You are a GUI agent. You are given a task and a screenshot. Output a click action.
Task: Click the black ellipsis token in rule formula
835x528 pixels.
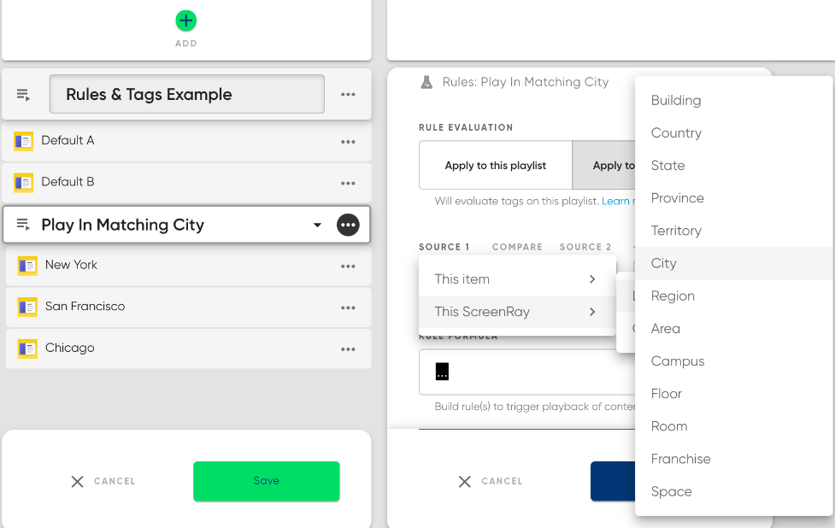[442, 372]
